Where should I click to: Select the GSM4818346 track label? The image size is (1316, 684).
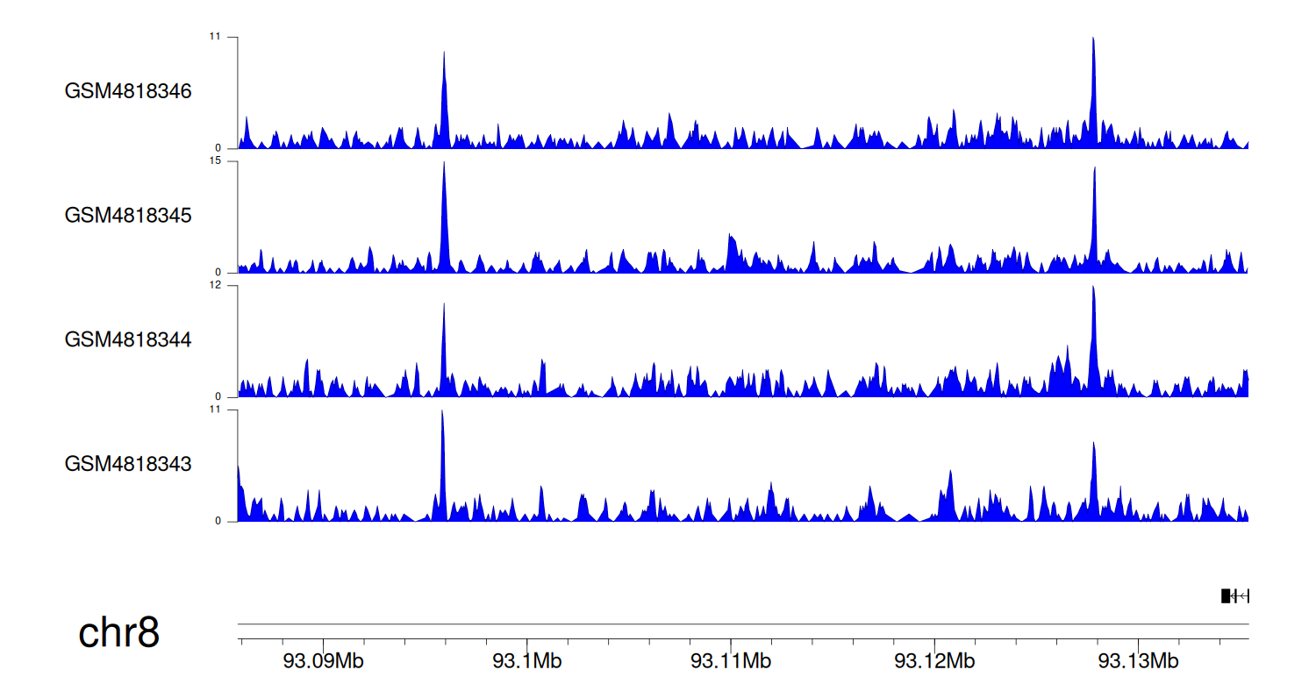128,91
